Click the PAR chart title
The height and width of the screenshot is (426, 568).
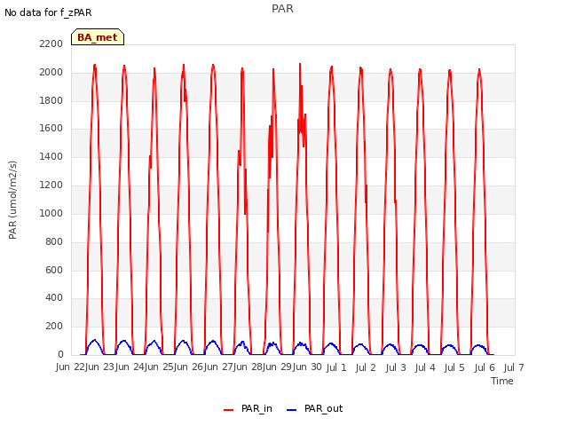pos(282,9)
